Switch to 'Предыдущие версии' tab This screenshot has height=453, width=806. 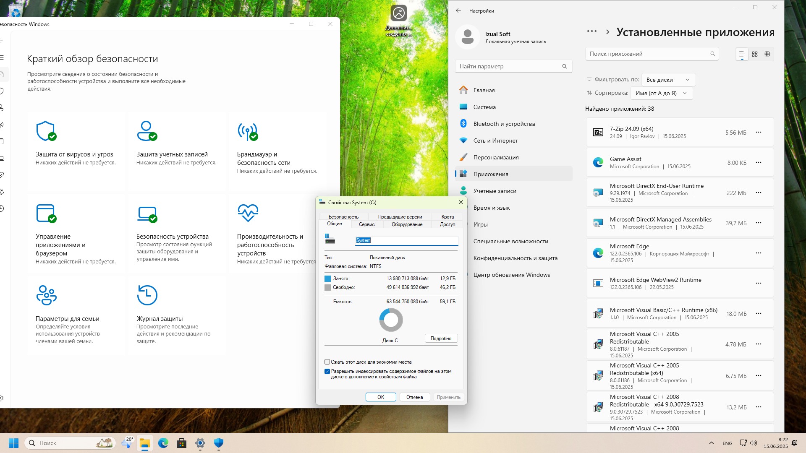400,217
